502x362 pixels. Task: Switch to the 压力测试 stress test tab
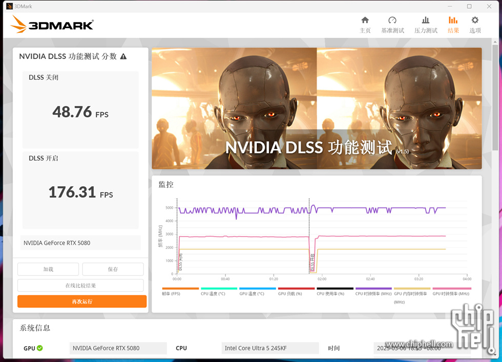coord(426,25)
